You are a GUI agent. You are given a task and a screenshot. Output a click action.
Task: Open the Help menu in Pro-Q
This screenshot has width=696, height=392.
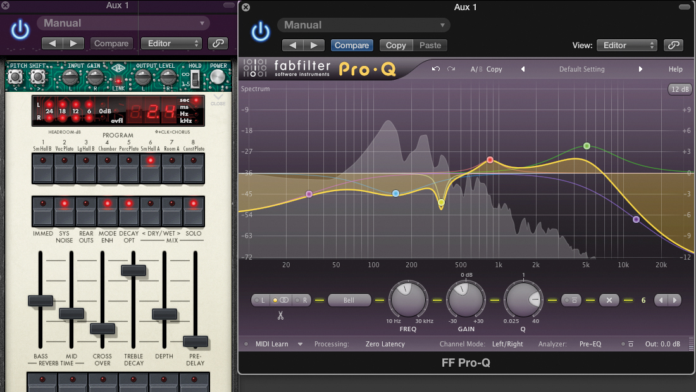pyautogui.click(x=675, y=69)
